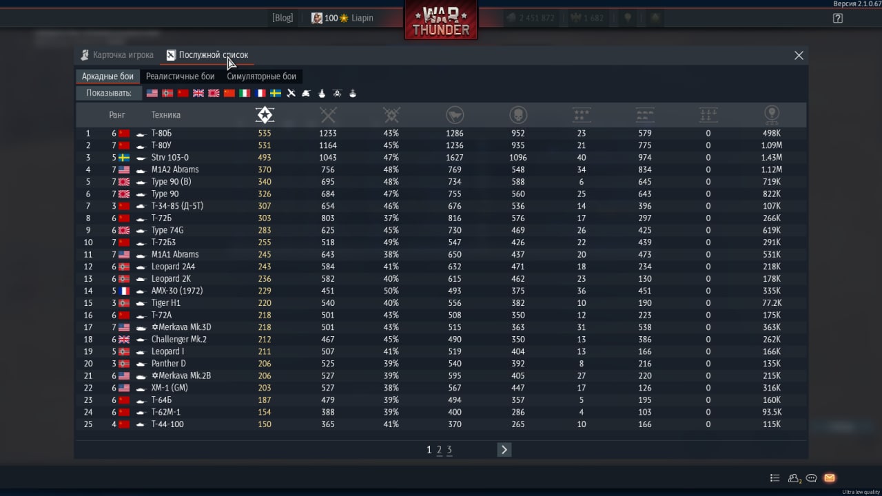Screen dimensions: 882x496
Task: Select Panther D row
Action: pos(441,364)
